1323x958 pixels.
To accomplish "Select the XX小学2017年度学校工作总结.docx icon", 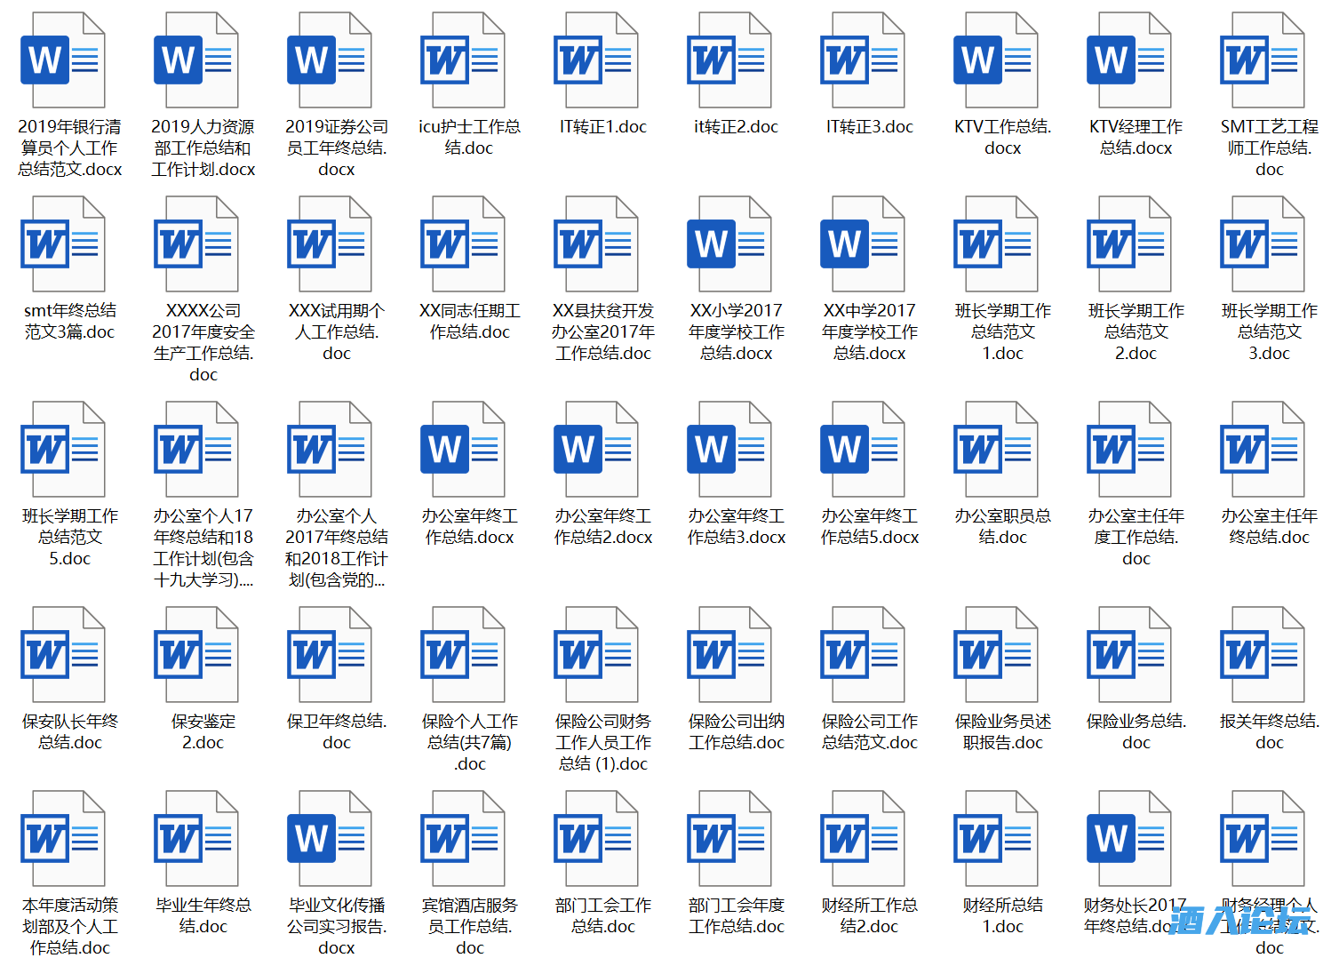I will tap(729, 244).
